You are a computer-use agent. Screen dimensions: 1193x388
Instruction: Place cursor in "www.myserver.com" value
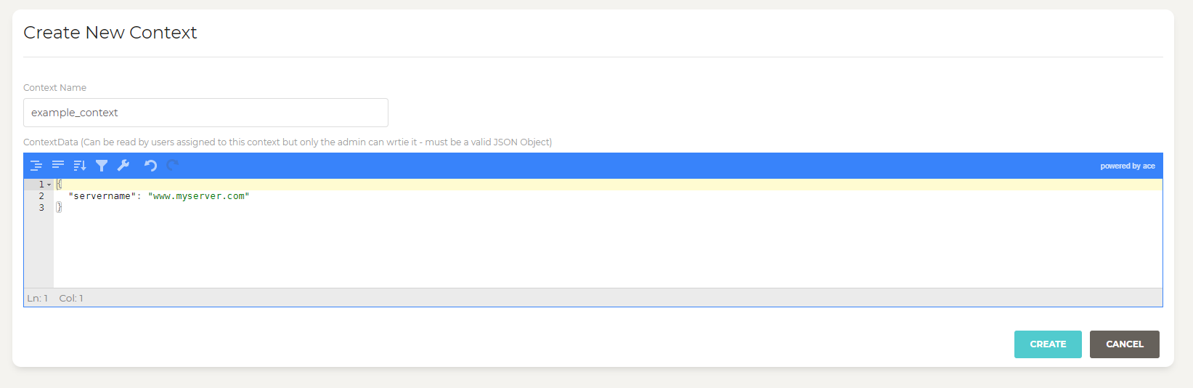(x=199, y=196)
